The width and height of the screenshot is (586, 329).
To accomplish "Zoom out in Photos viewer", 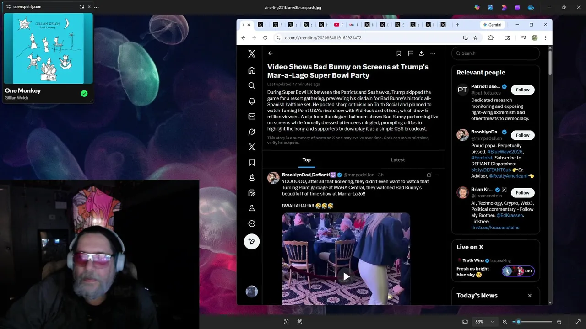I will click(505, 322).
